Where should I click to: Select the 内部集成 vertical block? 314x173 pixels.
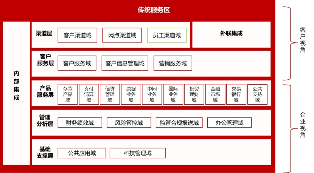tap(16, 93)
